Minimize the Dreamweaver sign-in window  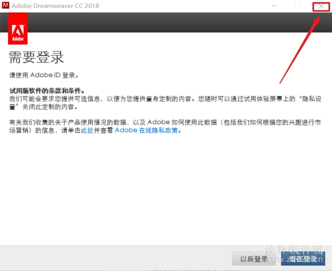(x=274, y=6)
